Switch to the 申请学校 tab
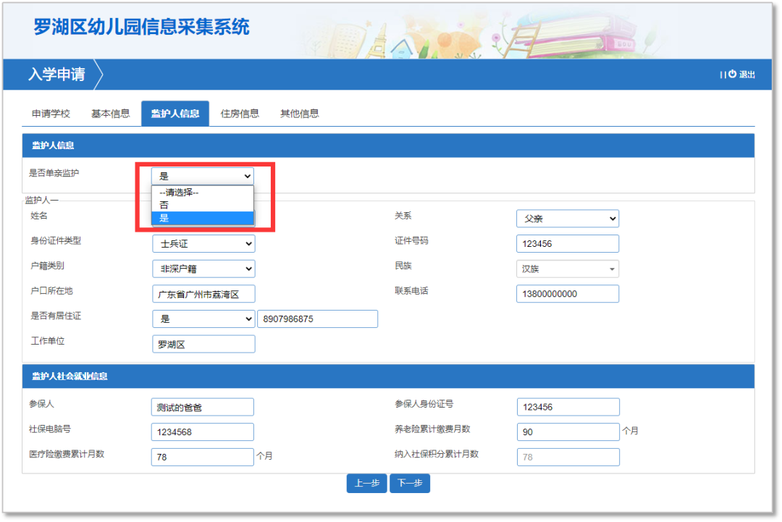The width and height of the screenshot is (782, 522). 50,113
